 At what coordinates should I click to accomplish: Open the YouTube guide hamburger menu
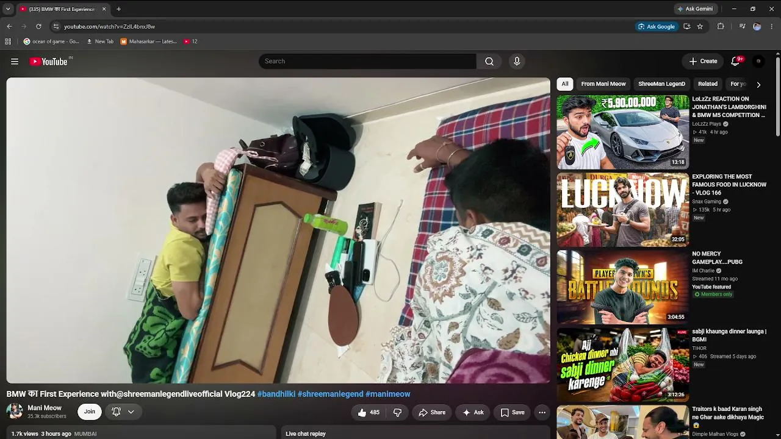(x=15, y=62)
